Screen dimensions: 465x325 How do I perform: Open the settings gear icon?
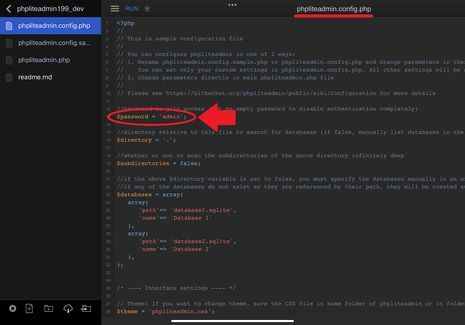click(x=12, y=309)
